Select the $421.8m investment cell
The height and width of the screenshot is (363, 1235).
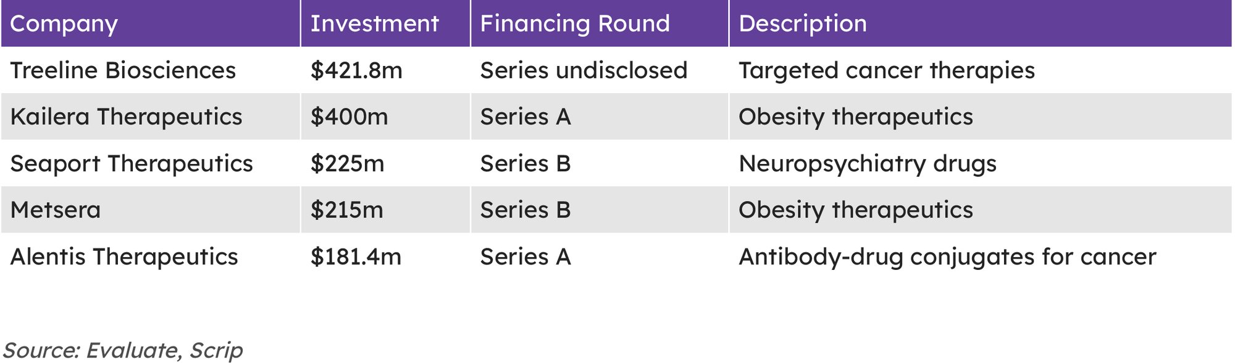pyautogui.click(x=356, y=70)
